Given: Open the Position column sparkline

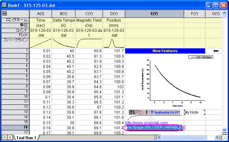Looking at the screenshot, I should pyautogui.click(x=114, y=43).
